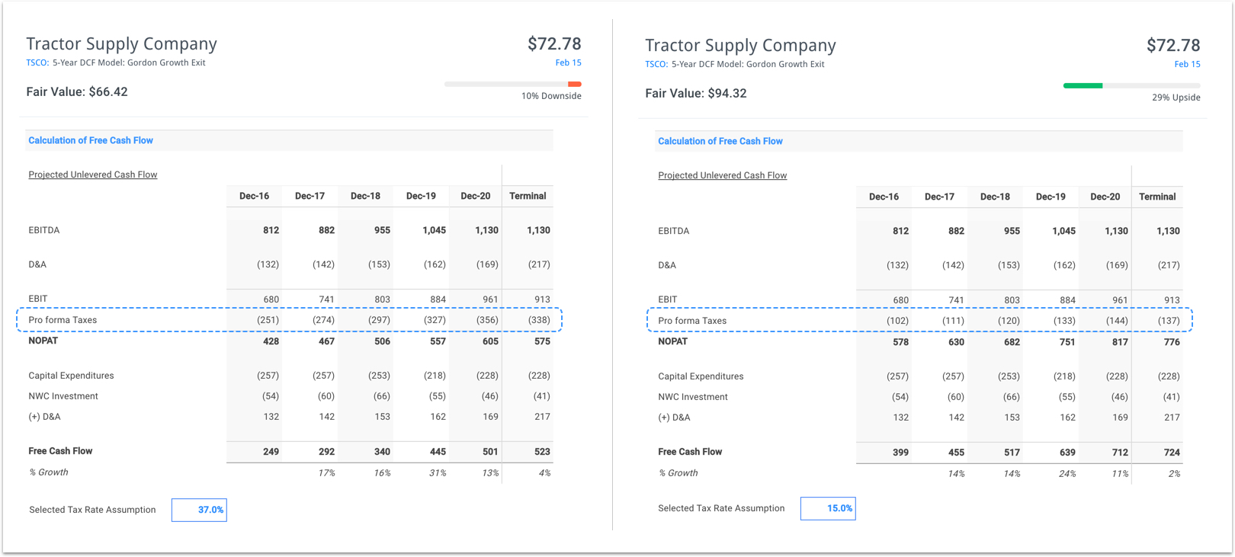
Task: Click the '29% Upside' label
Action: (x=1176, y=98)
